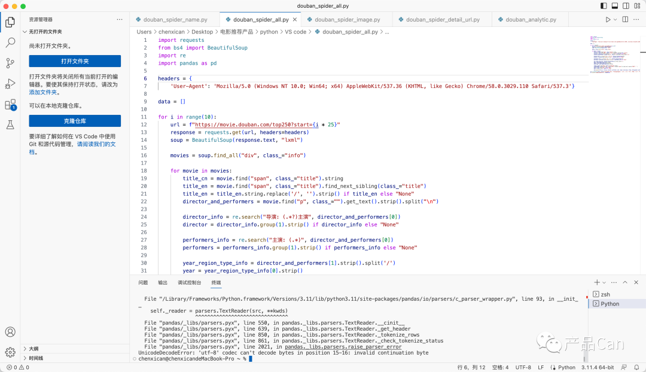Run the Python file with play icon
This screenshot has height=372, width=646.
tap(608, 20)
